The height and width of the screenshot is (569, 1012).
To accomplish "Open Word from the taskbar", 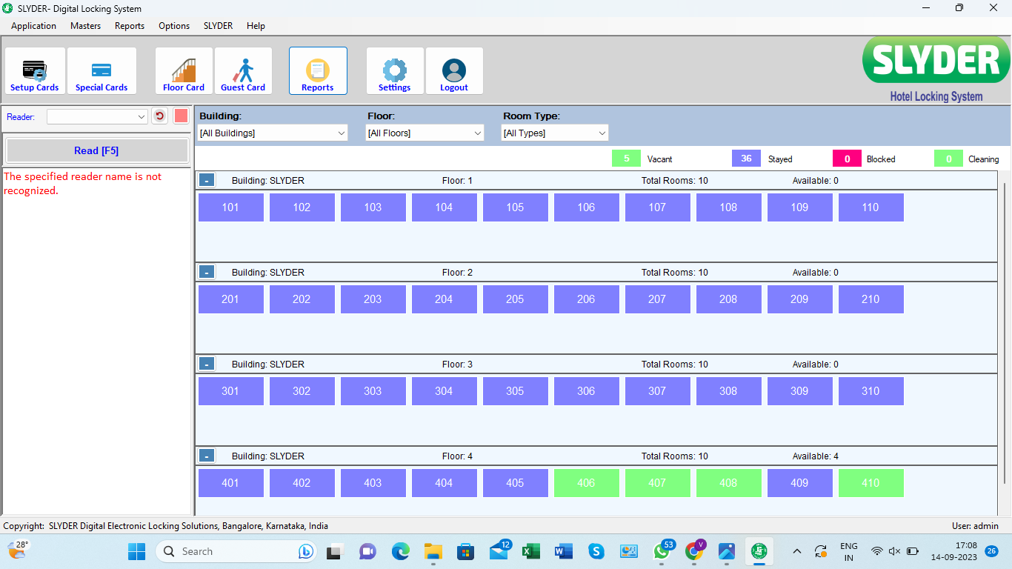I will (563, 551).
